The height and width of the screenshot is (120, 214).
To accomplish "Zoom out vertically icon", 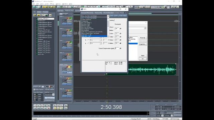I will point(66,108).
